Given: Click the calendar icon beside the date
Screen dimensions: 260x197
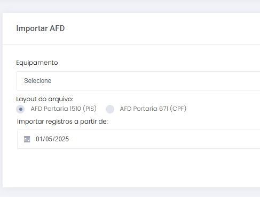Looking at the screenshot, I should (x=27, y=139).
